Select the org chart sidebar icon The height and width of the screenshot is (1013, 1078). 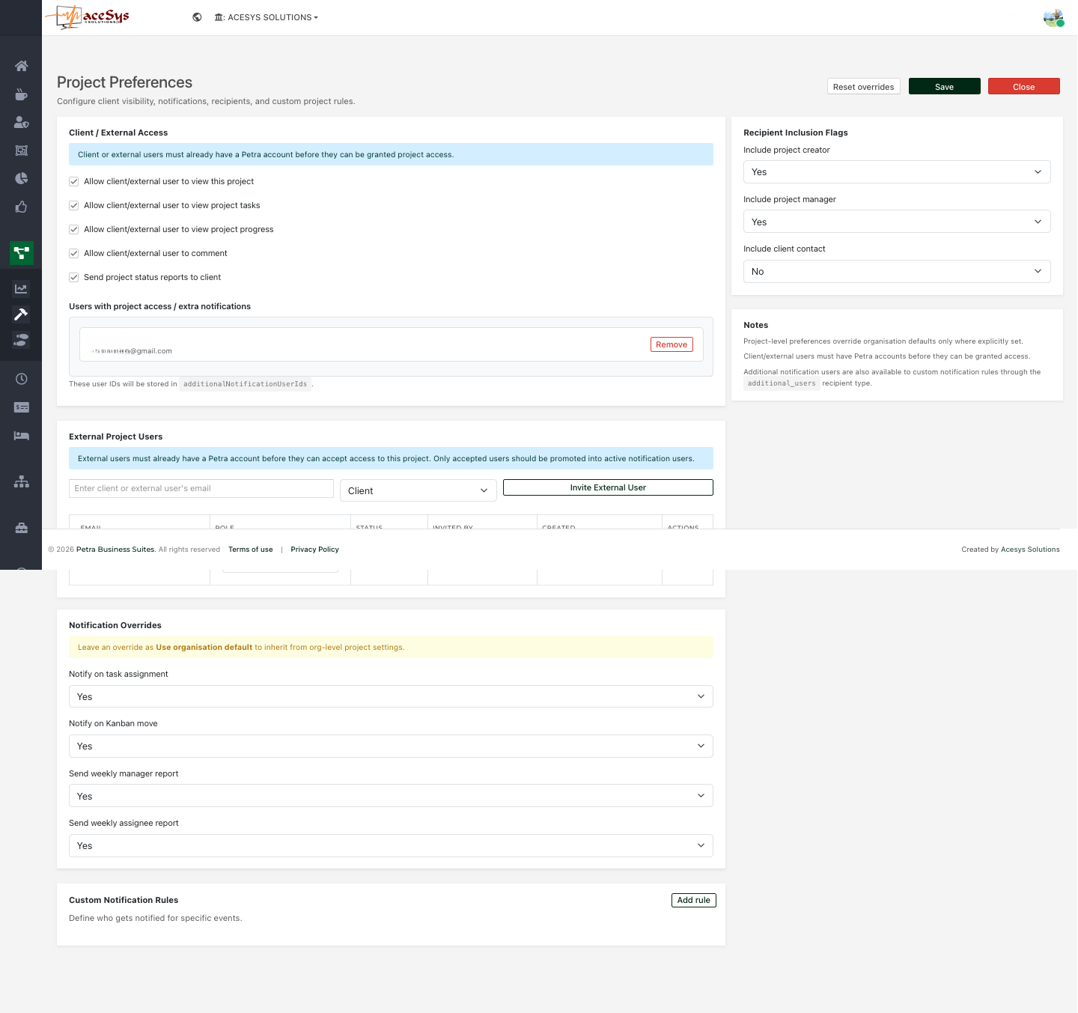coord(21,481)
